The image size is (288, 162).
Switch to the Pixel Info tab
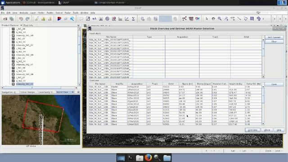point(28,25)
